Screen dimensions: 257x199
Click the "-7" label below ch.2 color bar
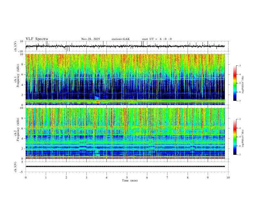click(239, 155)
